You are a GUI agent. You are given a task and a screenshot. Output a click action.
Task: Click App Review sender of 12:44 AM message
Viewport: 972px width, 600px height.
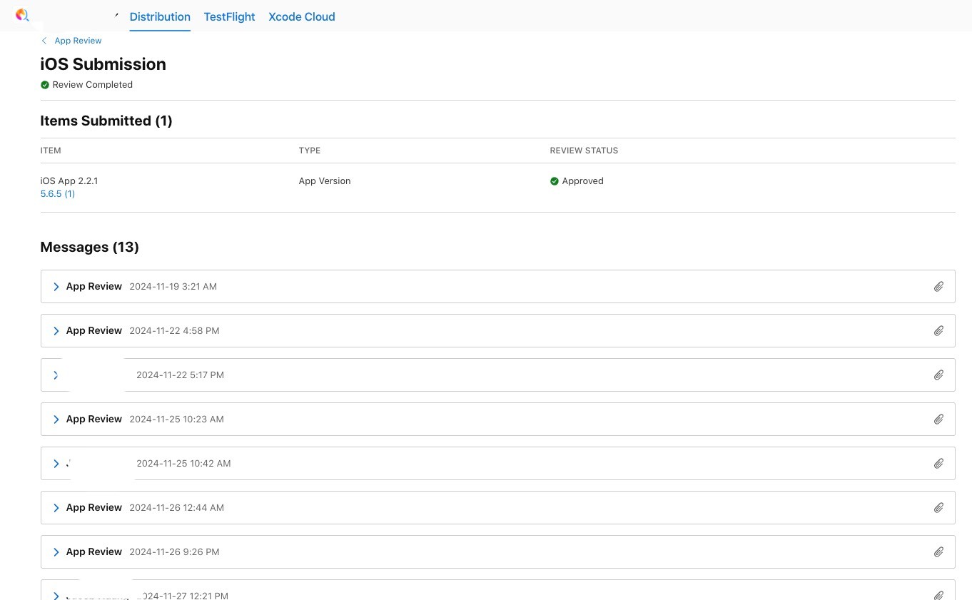pos(94,508)
